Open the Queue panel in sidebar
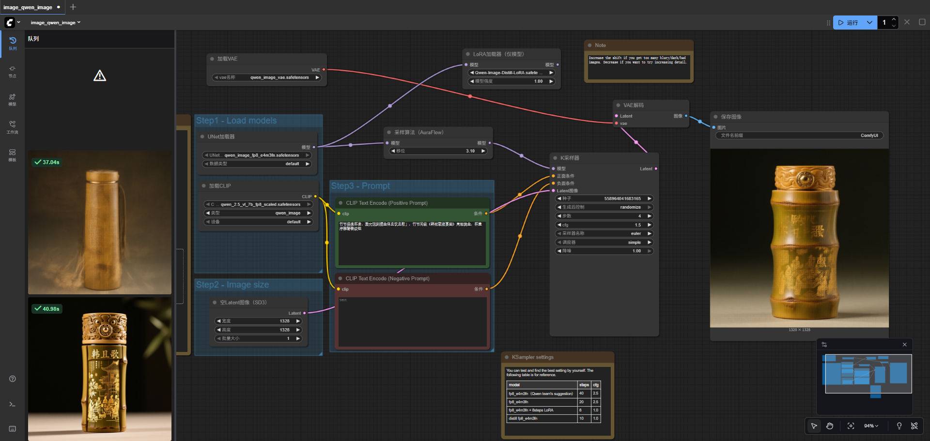Image resolution: width=930 pixels, height=441 pixels. [13, 43]
